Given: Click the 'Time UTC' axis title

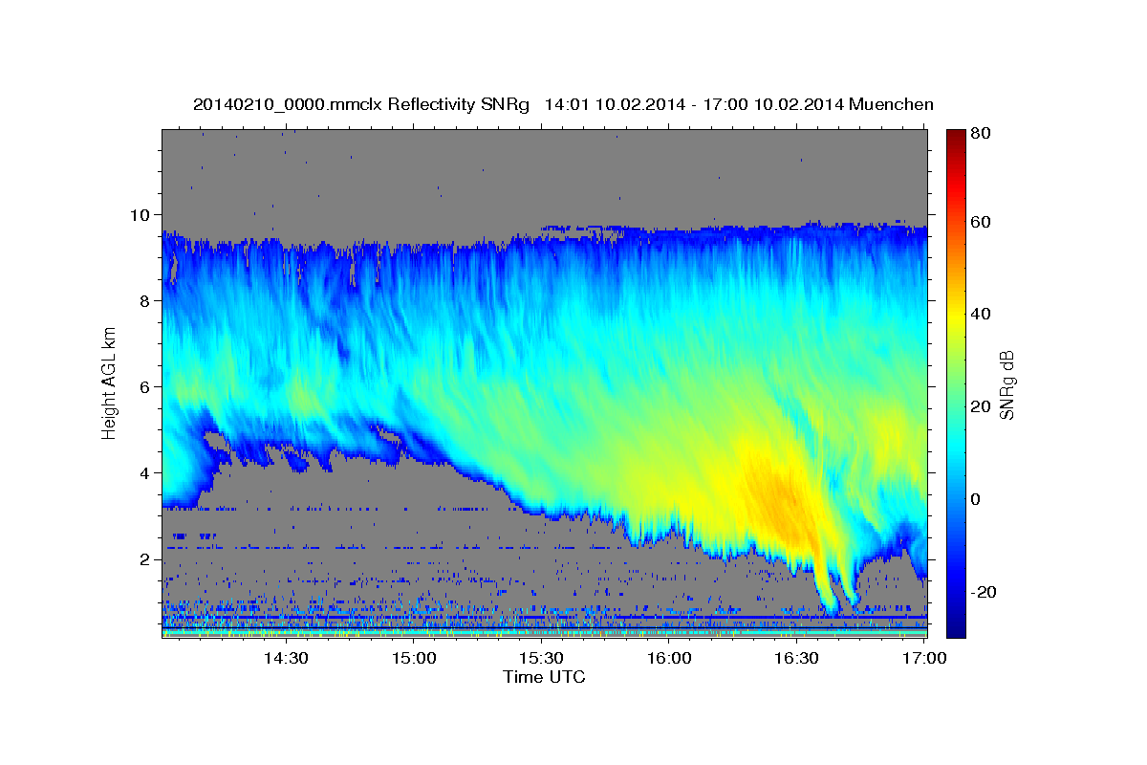Looking at the screenshot, I should [544, 677].
